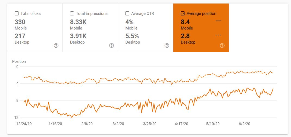
Task: Open help icon on Average position card
Action: (x=222, y=45)
